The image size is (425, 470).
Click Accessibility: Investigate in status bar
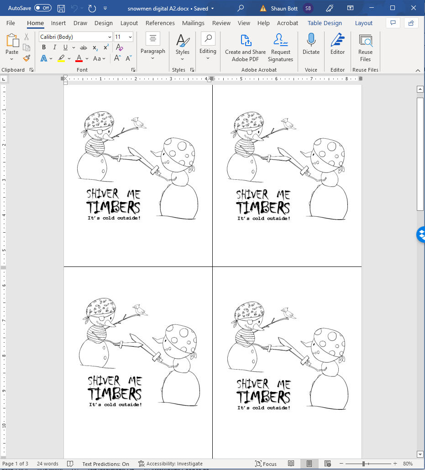pyautogui.click(x=170, y=464)
